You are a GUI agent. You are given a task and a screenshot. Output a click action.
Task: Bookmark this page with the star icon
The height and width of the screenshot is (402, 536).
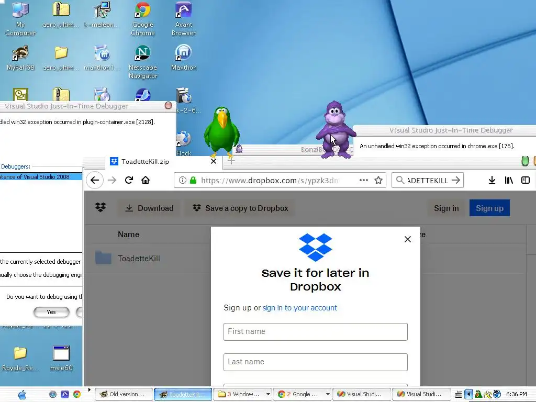coord(378,180)
